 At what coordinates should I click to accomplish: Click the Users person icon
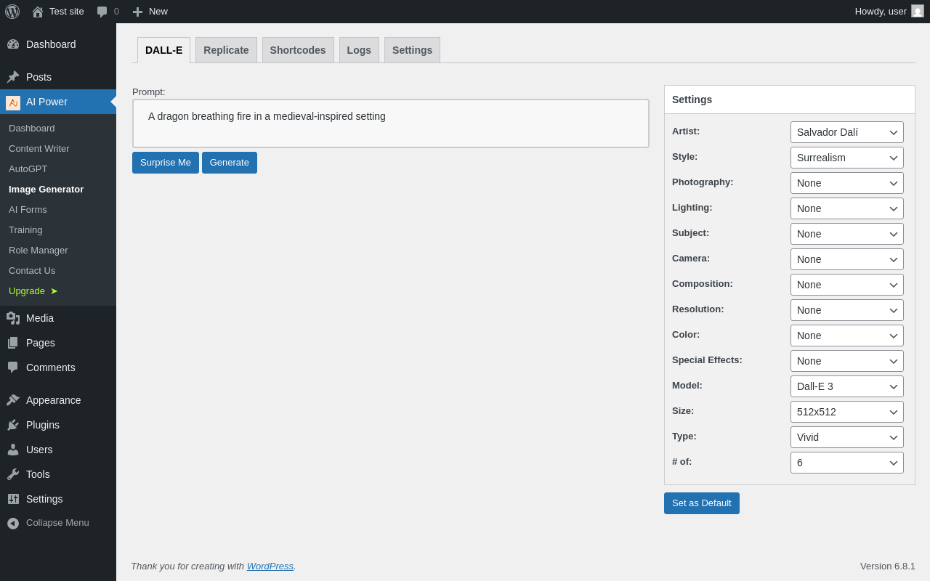tap(13, 450)
